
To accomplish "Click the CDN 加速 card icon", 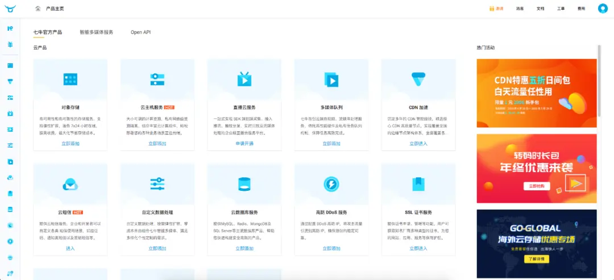I will pyautogui.click(x=418, y=79).
